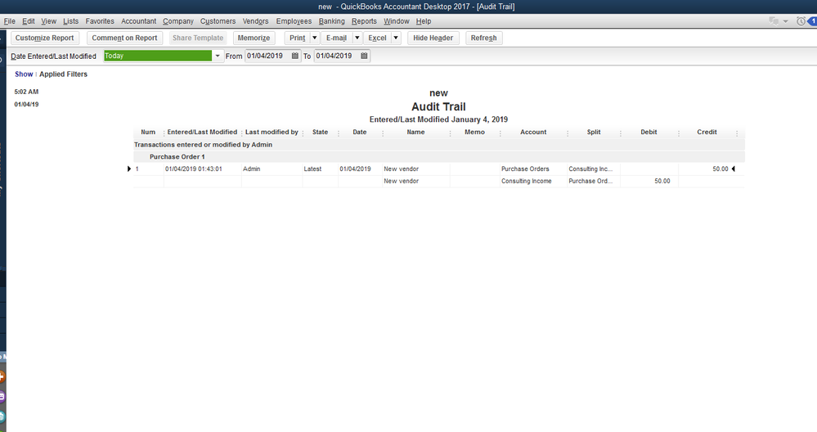Click the Account column header

[x=533, y=133]
